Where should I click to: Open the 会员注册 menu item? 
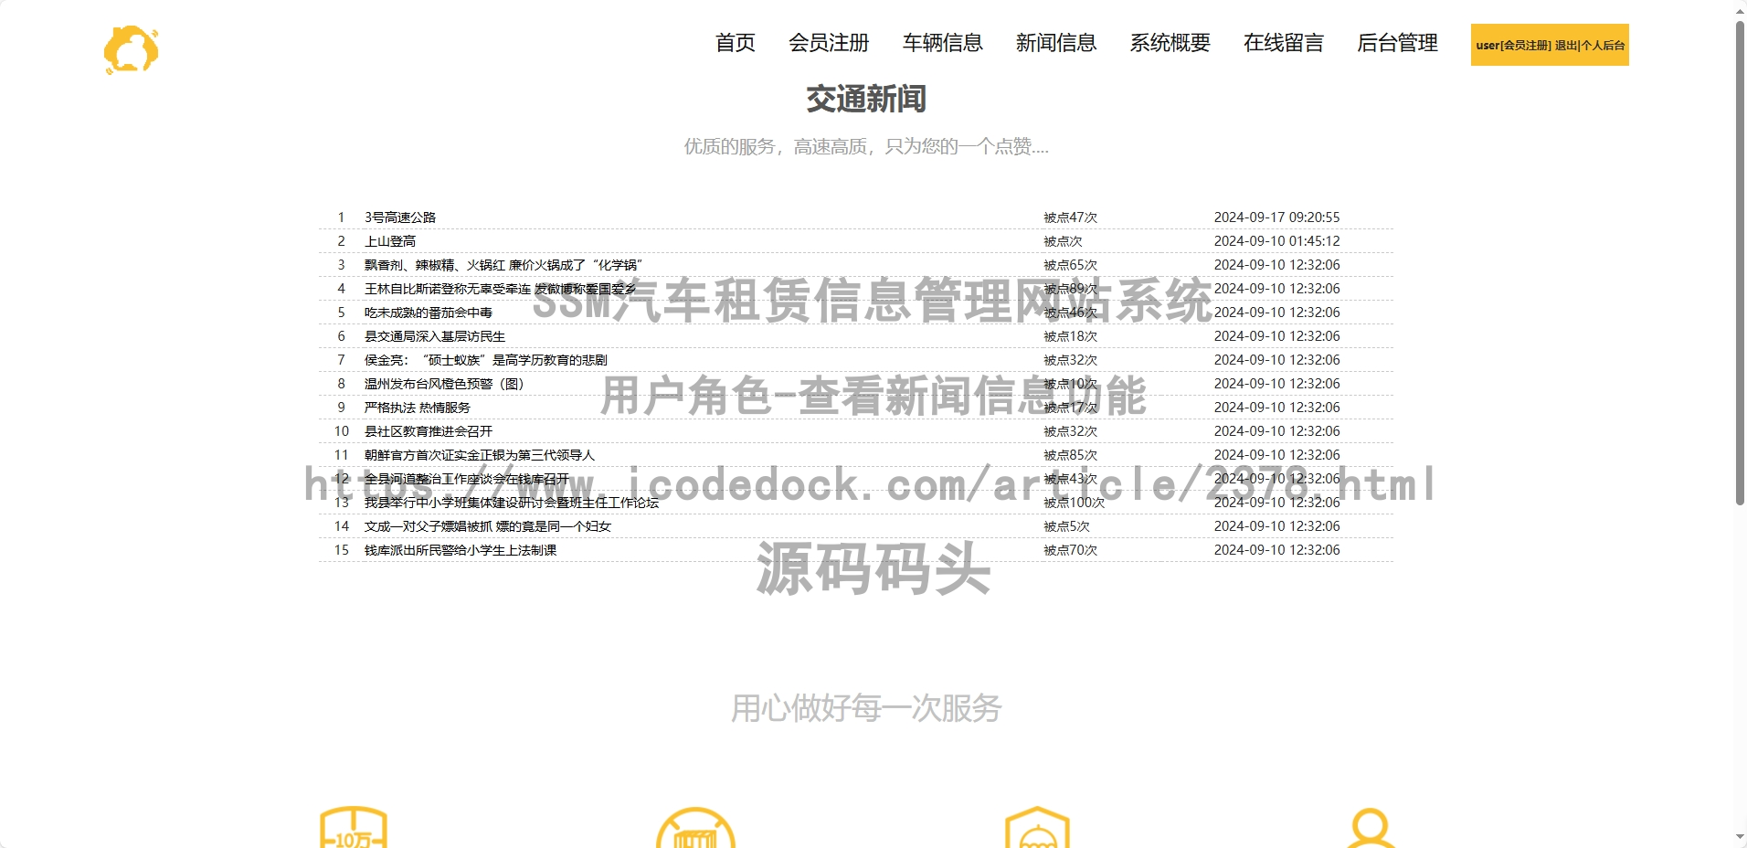pyautogui.click(x=829, y=43)
